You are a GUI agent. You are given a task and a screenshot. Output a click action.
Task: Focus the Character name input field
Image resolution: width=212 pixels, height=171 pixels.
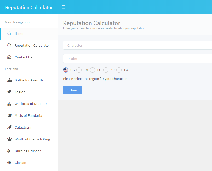click(x=137, y=45)
